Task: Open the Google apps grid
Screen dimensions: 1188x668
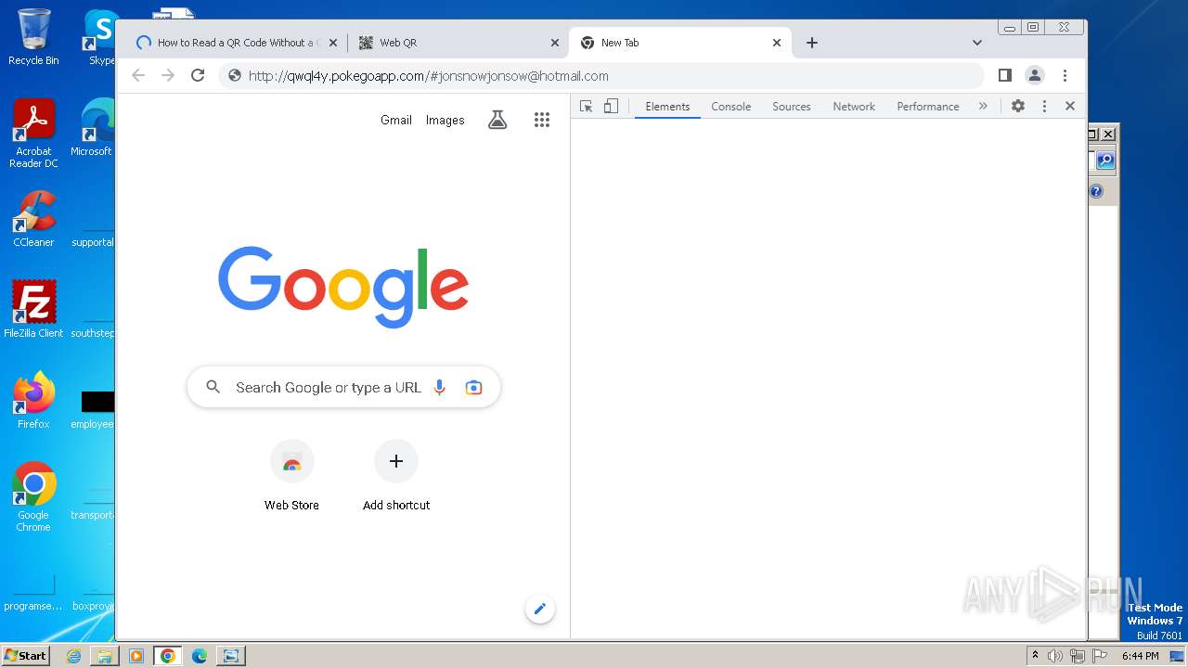Action: click(542, 120)
